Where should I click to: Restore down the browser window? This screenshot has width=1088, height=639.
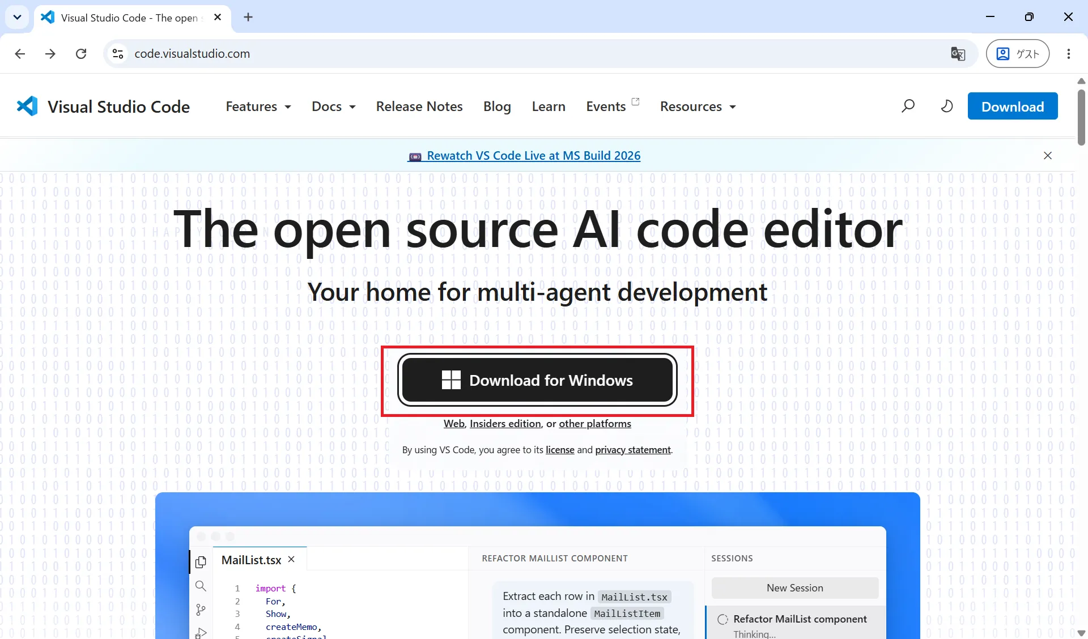pyautogui.click(x=1029, y=17)
